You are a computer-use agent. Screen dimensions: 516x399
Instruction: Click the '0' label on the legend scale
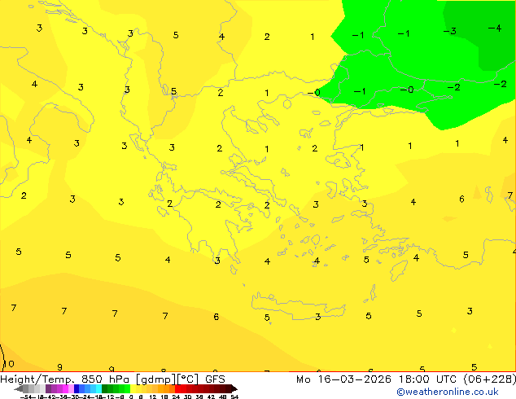click(131, 397)
